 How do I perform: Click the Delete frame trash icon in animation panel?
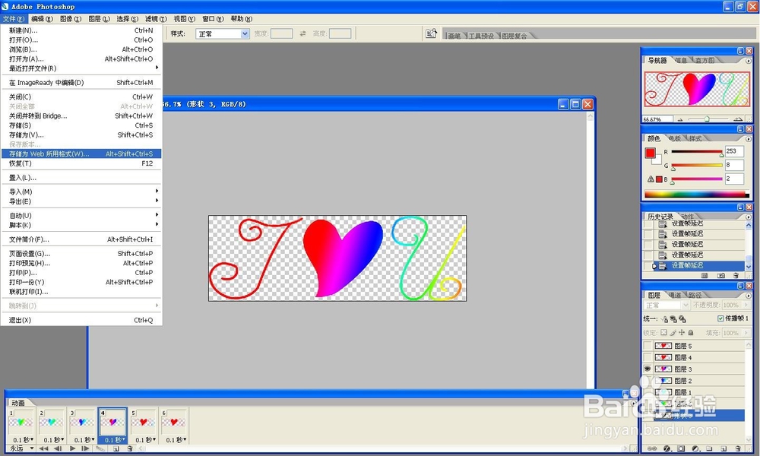click(130, 449)
